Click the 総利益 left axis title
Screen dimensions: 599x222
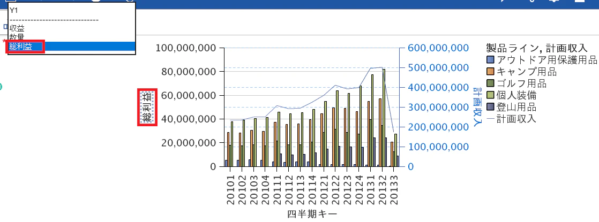tap(147, 107)
